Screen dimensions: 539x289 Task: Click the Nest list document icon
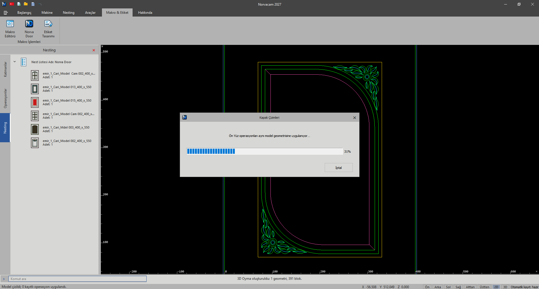tap(24, 62)
